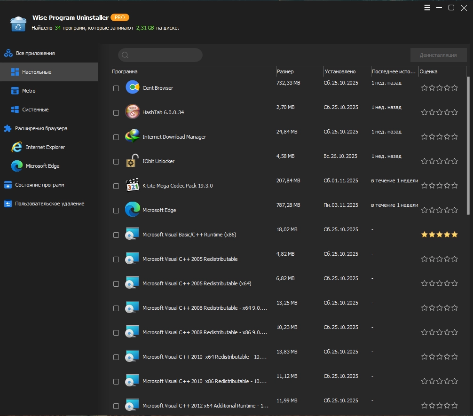Sort by the Размер column header

tap(285, 71)
